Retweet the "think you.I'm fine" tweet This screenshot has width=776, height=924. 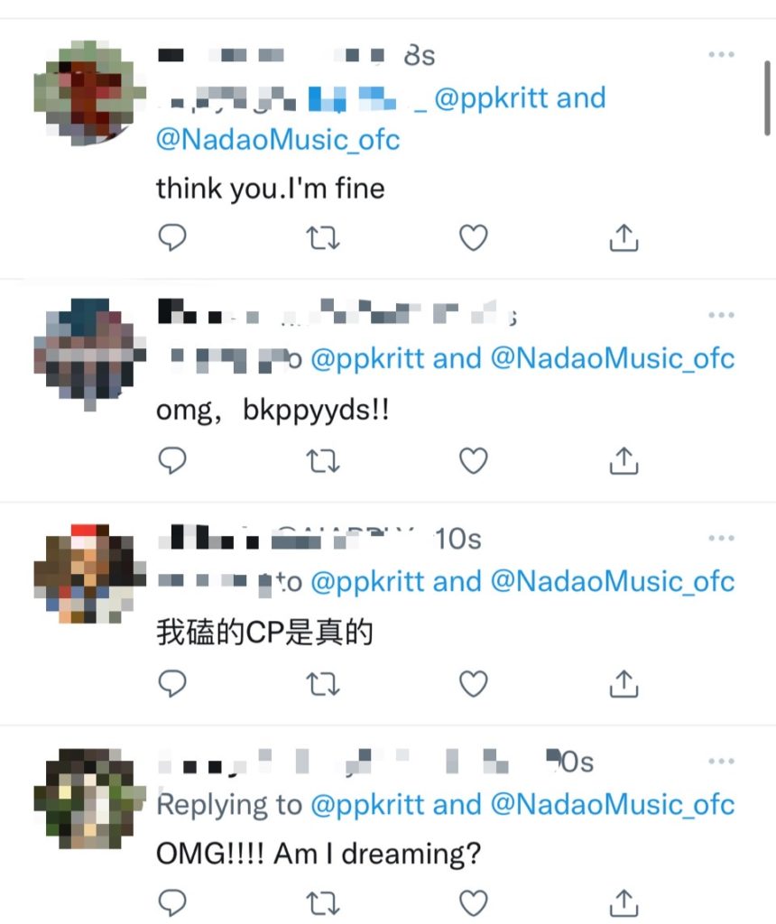pos(323,238)
